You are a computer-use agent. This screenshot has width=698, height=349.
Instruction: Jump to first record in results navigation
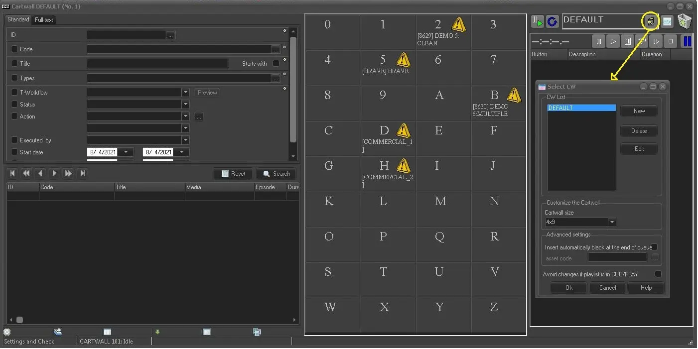click(12, 173)
